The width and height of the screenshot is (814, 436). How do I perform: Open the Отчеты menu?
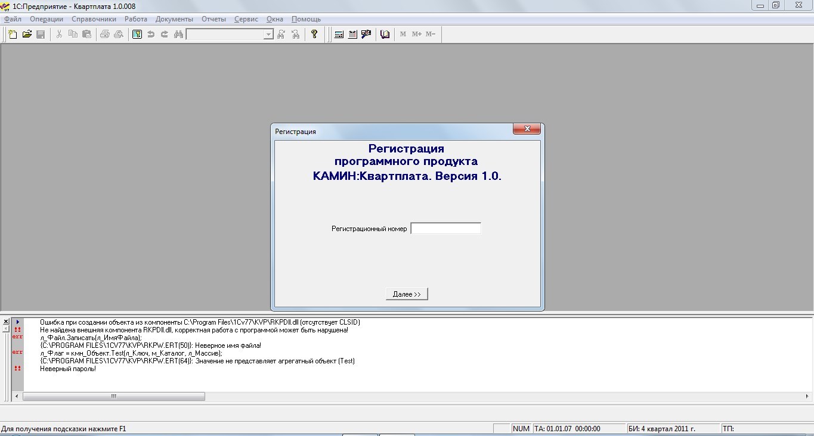coord(213,19)
